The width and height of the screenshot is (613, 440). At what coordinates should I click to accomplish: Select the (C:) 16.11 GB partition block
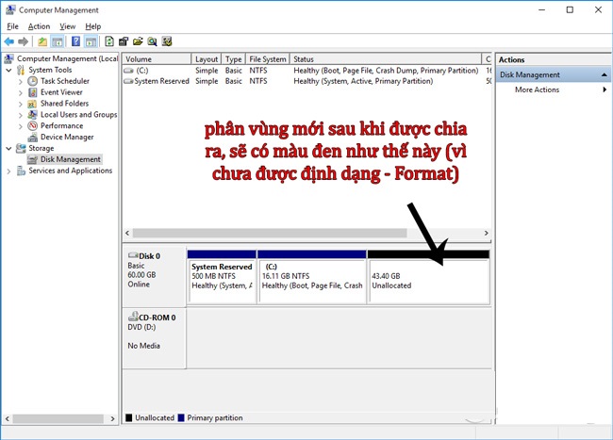coord(311,280)
